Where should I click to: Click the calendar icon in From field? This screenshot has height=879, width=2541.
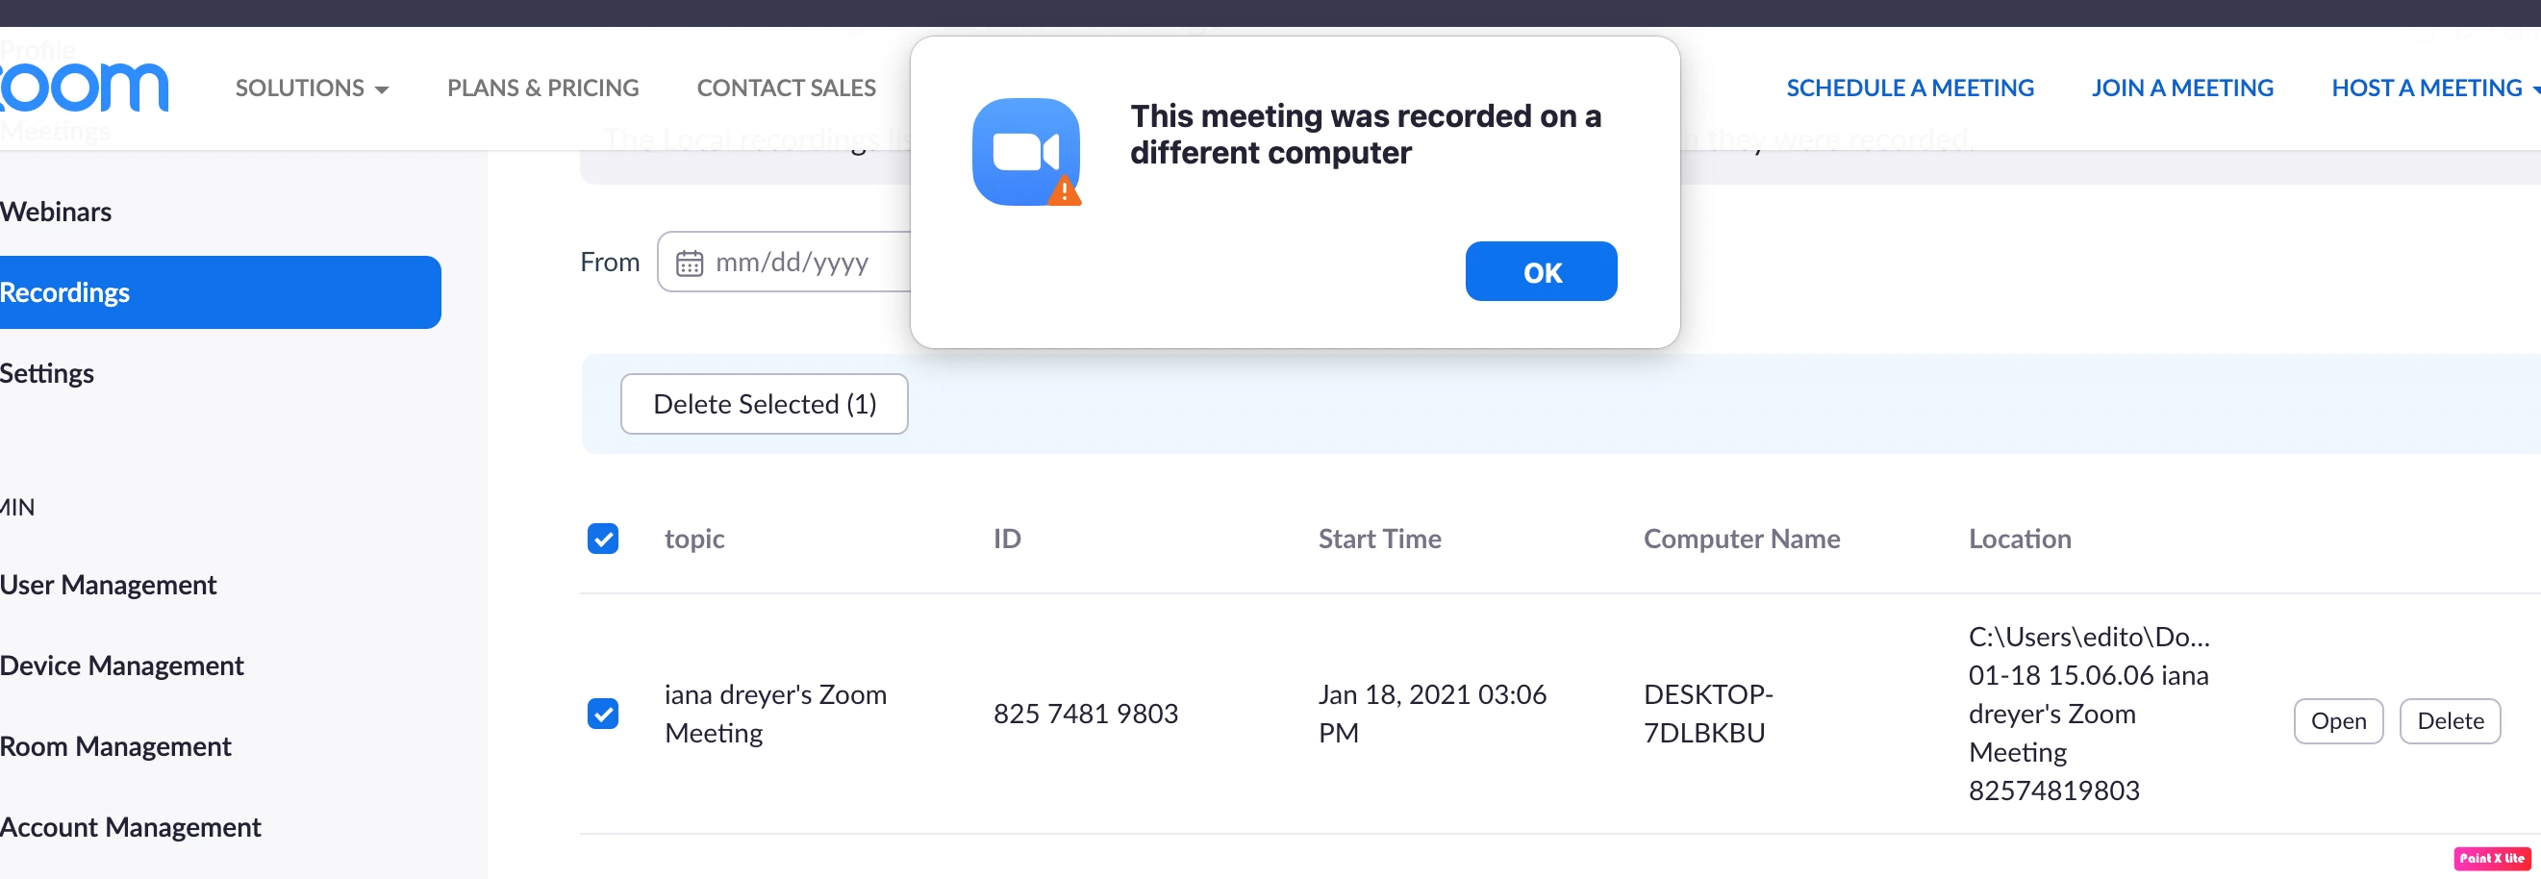690,264
